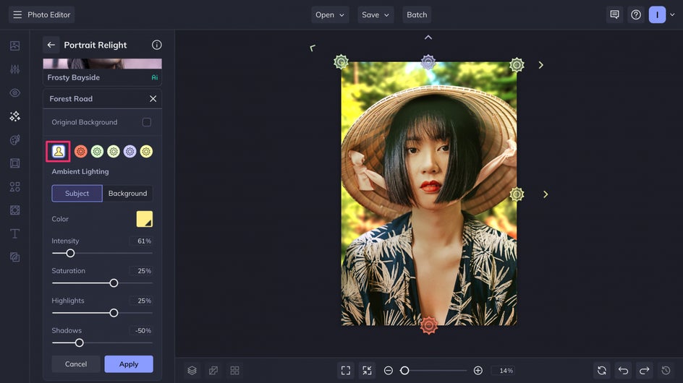Viewport: 683px width, 383px height.
Task: Click the Intensity slider handle
Action: coord(70,254)
